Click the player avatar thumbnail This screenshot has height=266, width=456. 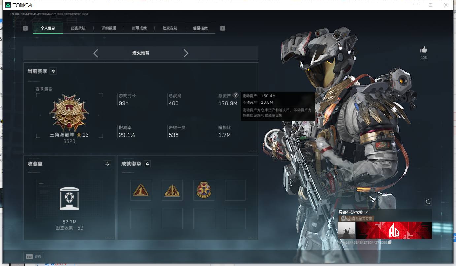[x=346, y=230]
